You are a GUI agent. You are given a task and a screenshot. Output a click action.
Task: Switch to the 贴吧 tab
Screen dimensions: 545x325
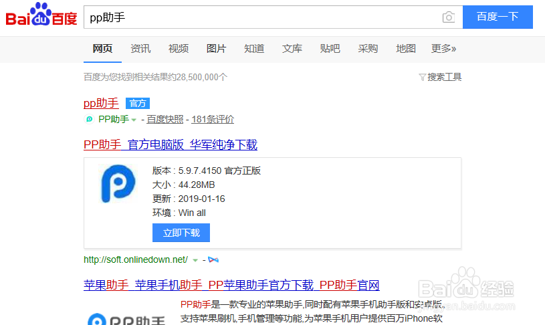pyautogui.click(x=330, y=48)
